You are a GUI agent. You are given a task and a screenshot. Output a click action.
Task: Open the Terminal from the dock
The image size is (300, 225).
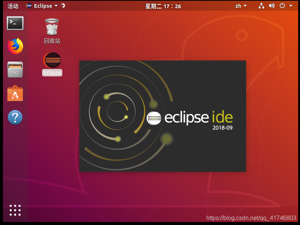[15, 23]
